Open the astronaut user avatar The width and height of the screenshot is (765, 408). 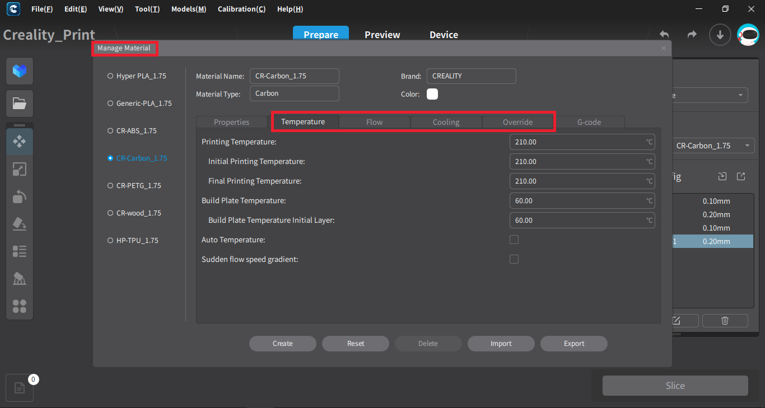coord(748,35)
